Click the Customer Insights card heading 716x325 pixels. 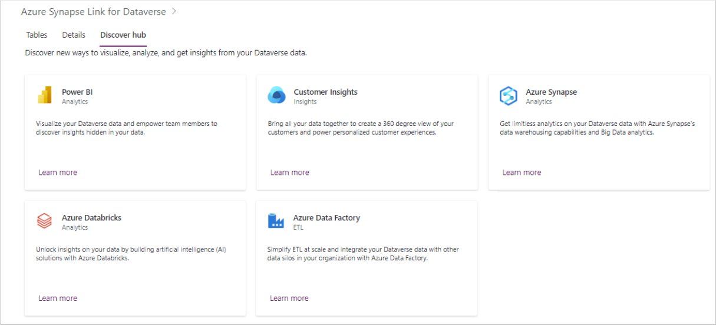pyautogui.click(x=325, y=92)
